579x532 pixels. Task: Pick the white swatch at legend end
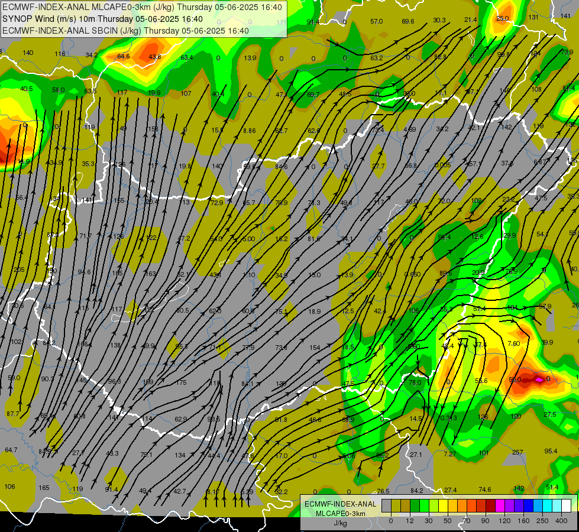(567, 505)
